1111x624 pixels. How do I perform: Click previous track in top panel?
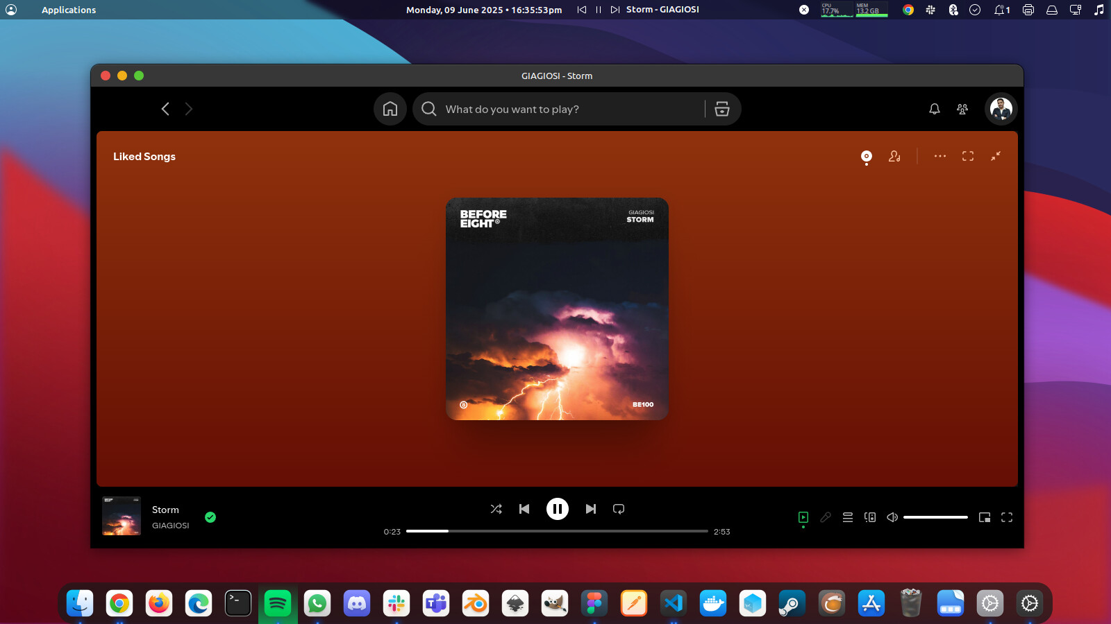pyautogui.click(x=582, y=10)
